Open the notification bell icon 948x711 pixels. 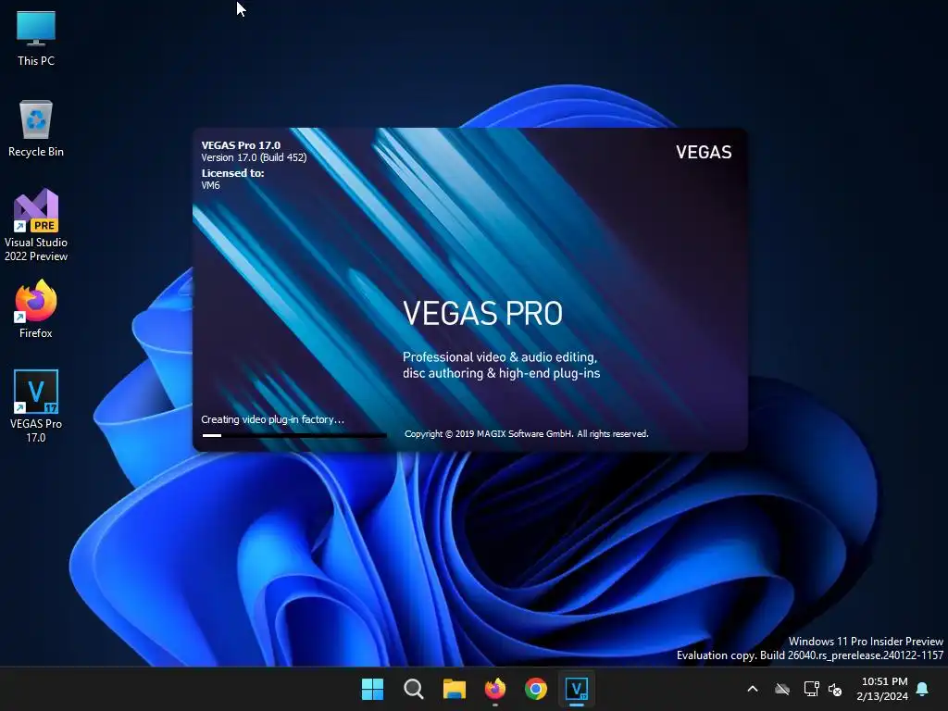pyautogui.click(x=923, y=689)
